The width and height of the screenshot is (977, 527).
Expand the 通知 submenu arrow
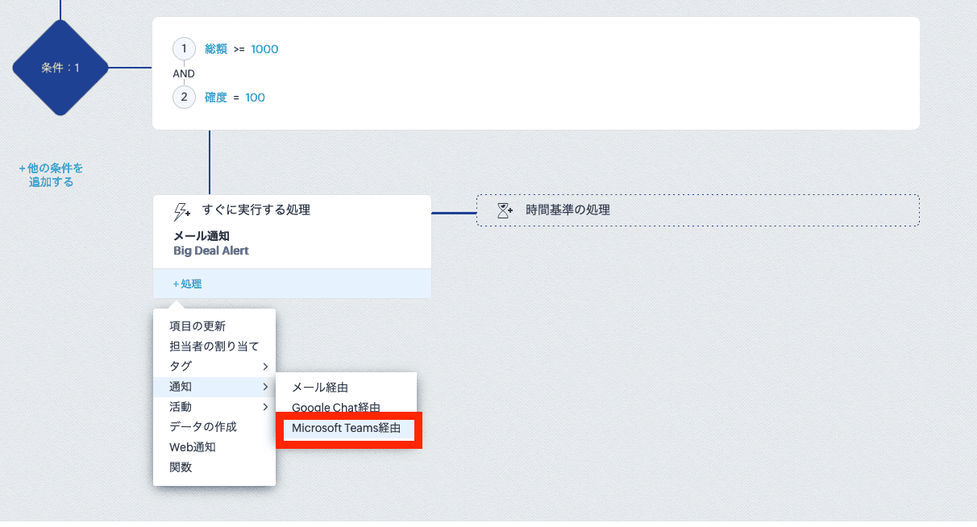coord(265,387)
